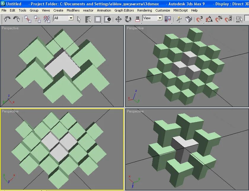Viewport: 249px width, 191px height.
Task: Open the Modifiers menu
Action: tap(73, 10)
